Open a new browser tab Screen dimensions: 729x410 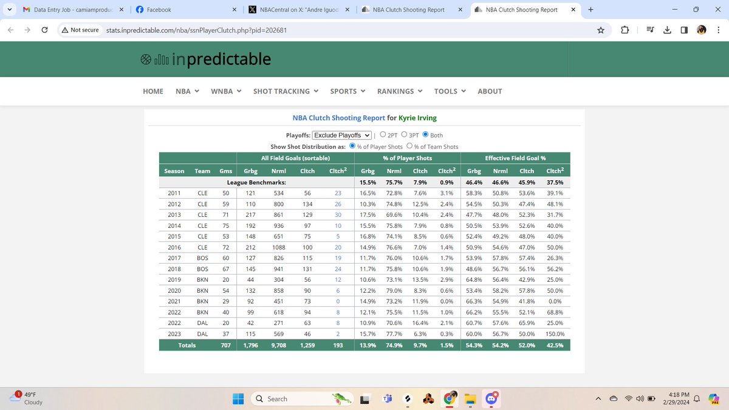point(591,10)
